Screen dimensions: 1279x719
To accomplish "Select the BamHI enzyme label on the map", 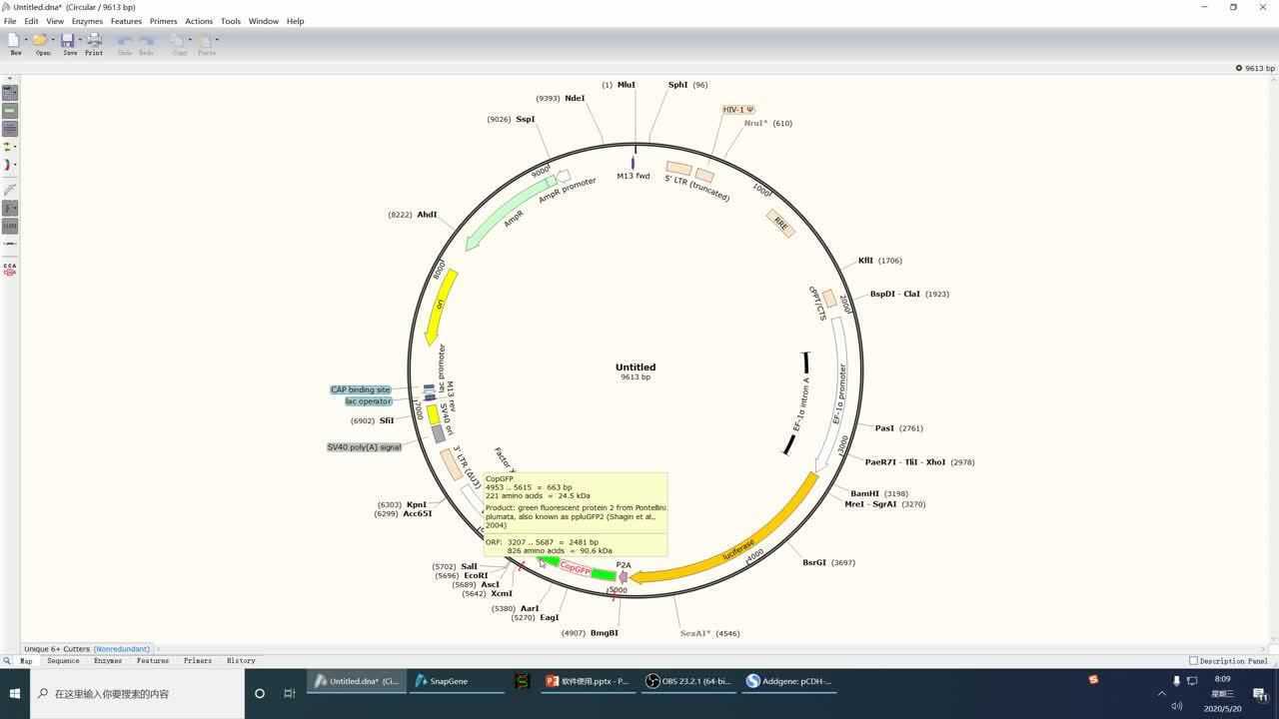I will coord(865,493).
